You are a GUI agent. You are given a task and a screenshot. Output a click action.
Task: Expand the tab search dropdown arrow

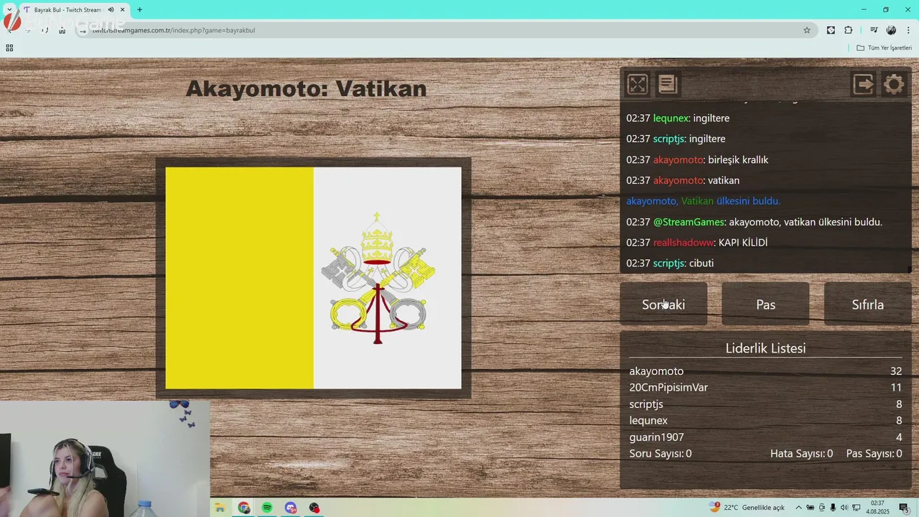(9, 10)
